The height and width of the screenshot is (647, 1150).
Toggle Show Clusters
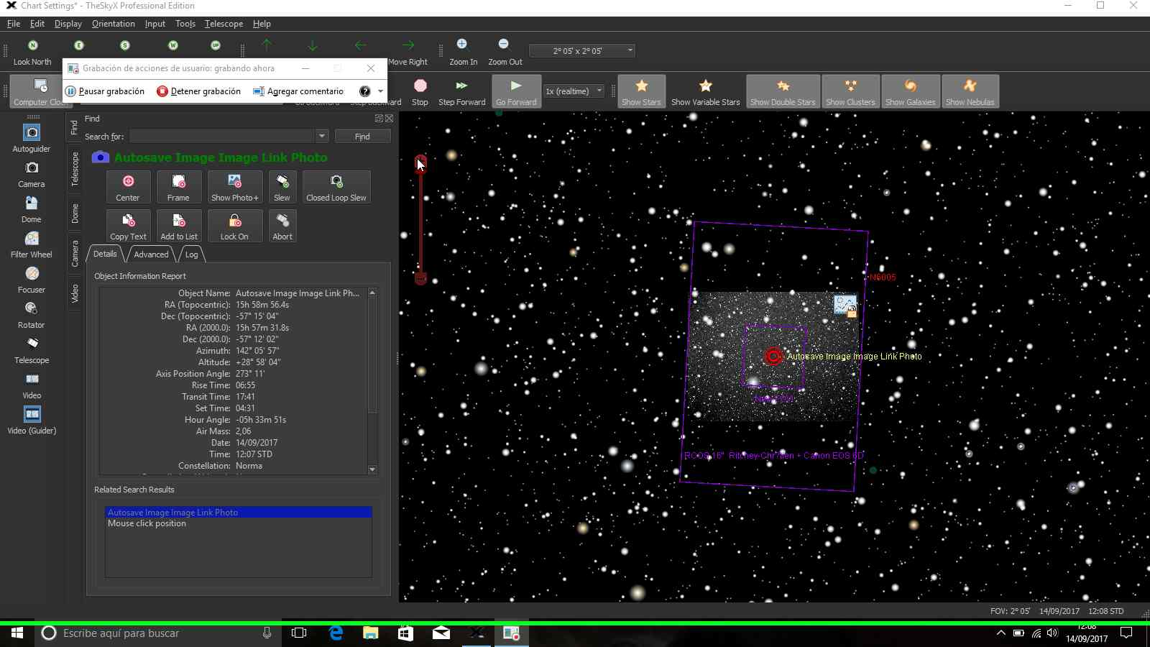[850, 91]
